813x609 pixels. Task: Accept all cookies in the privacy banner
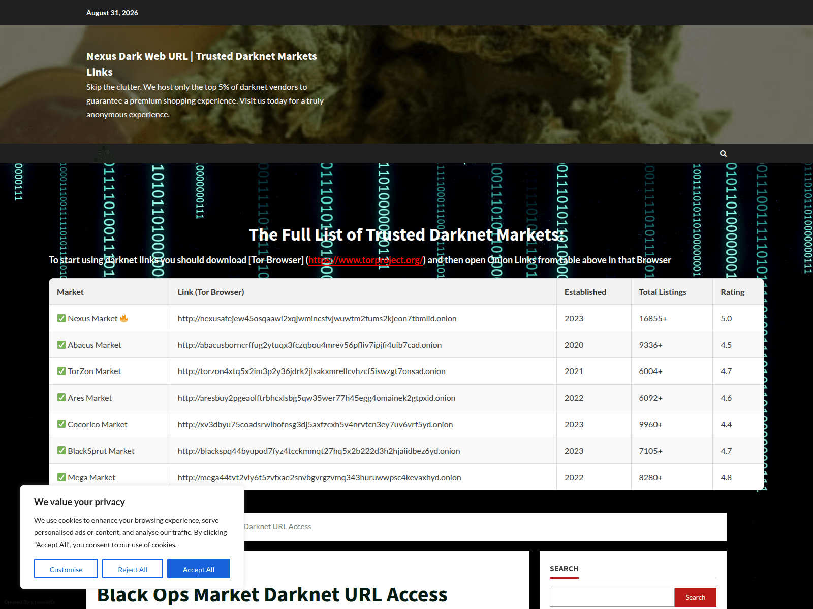coord(199,568)
